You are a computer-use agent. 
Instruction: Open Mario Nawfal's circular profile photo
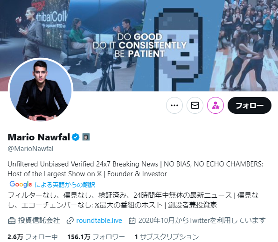coord(41,90)
